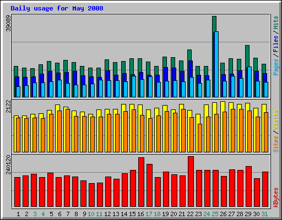This screenshot has width=282, height=220.
Task: Click the orange Sites bar for day 31
Action: click(266, 132)
